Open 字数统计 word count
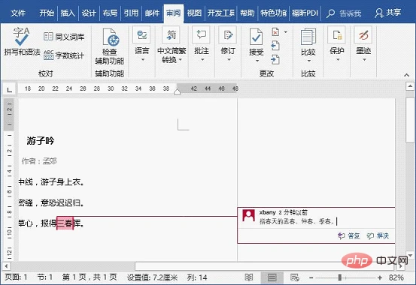The width and height of the screenshot is (416, 285). [64, 55]
